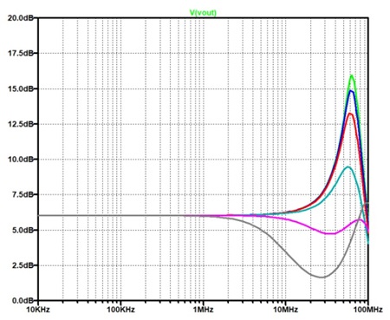Screen dimensions: 390x320
Task: Click the 5.0dB axis label
Action: [23, 230]
